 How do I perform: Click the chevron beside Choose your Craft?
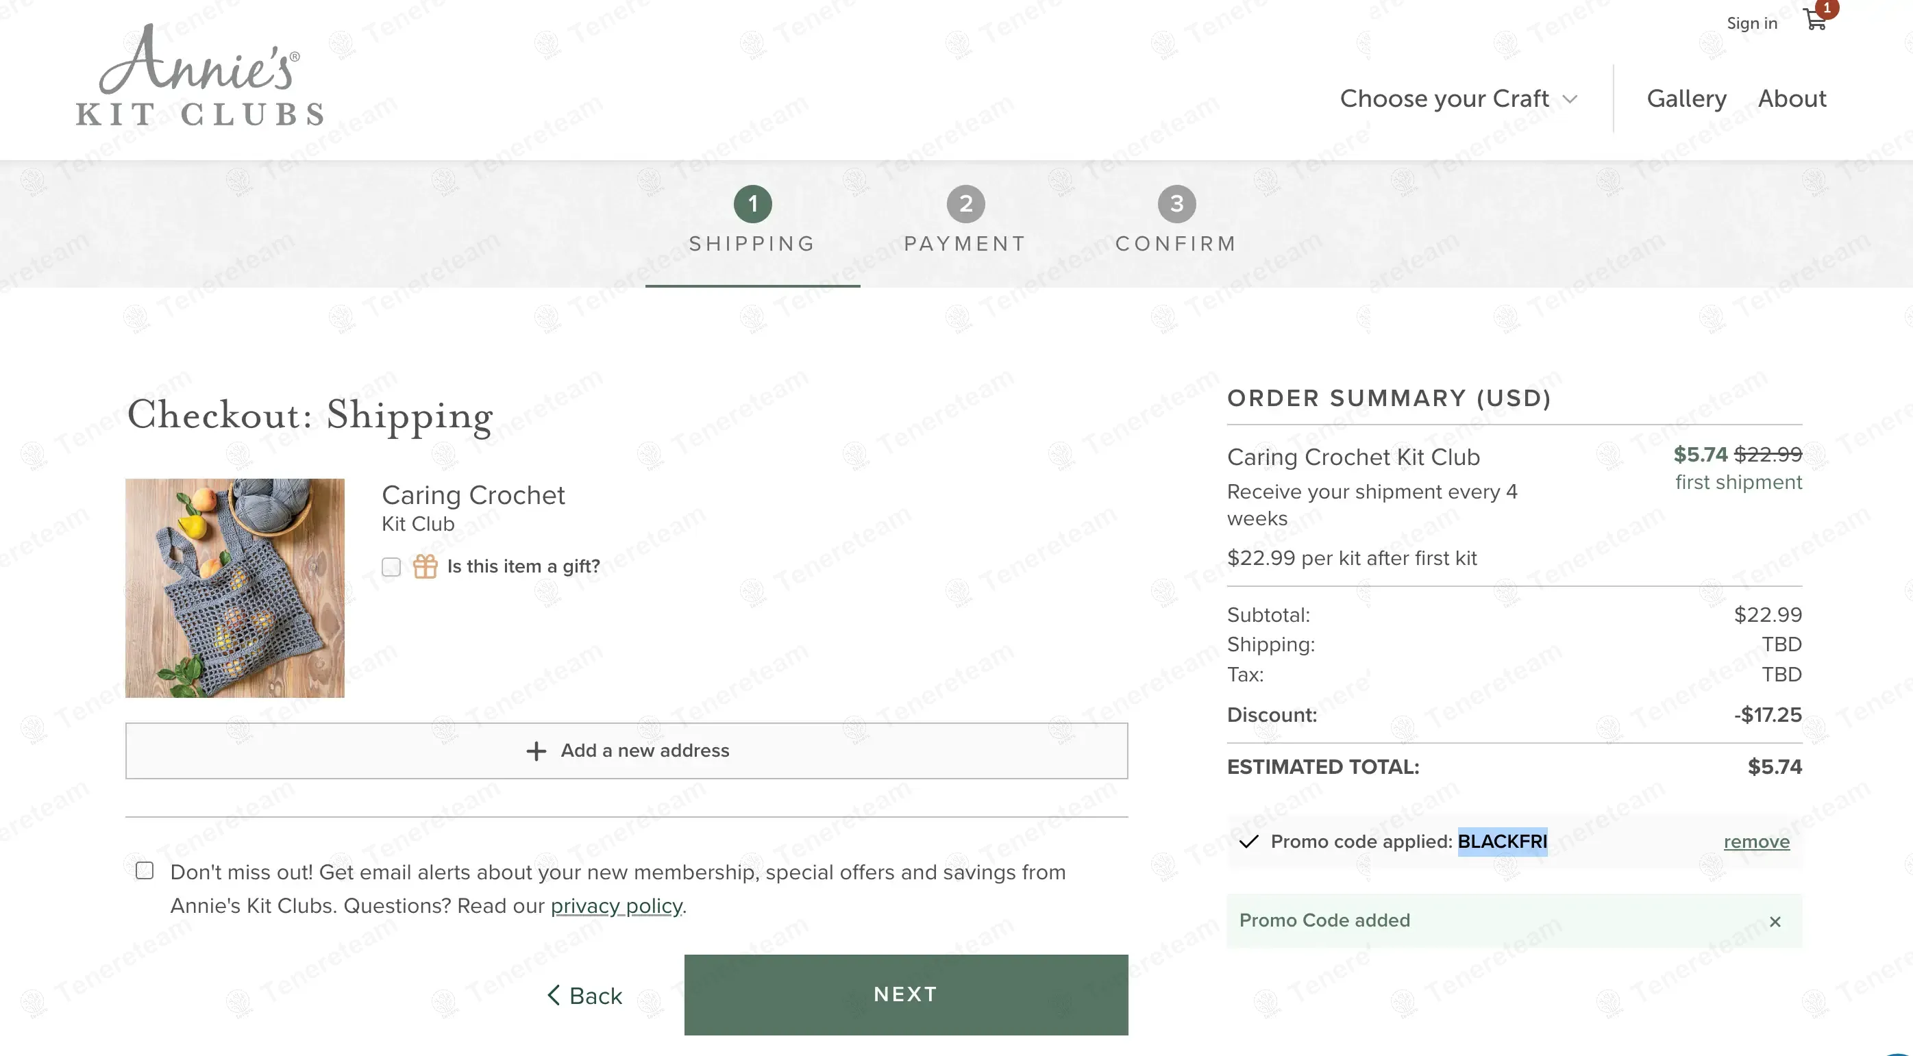point(1569,99)
